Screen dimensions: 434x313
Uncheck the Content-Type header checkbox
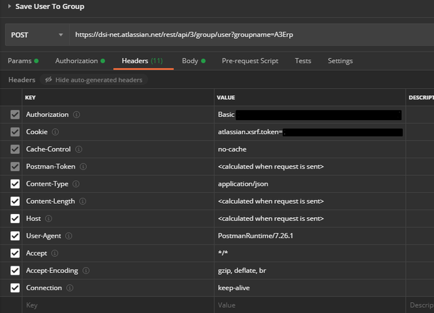tap(15, 184)
